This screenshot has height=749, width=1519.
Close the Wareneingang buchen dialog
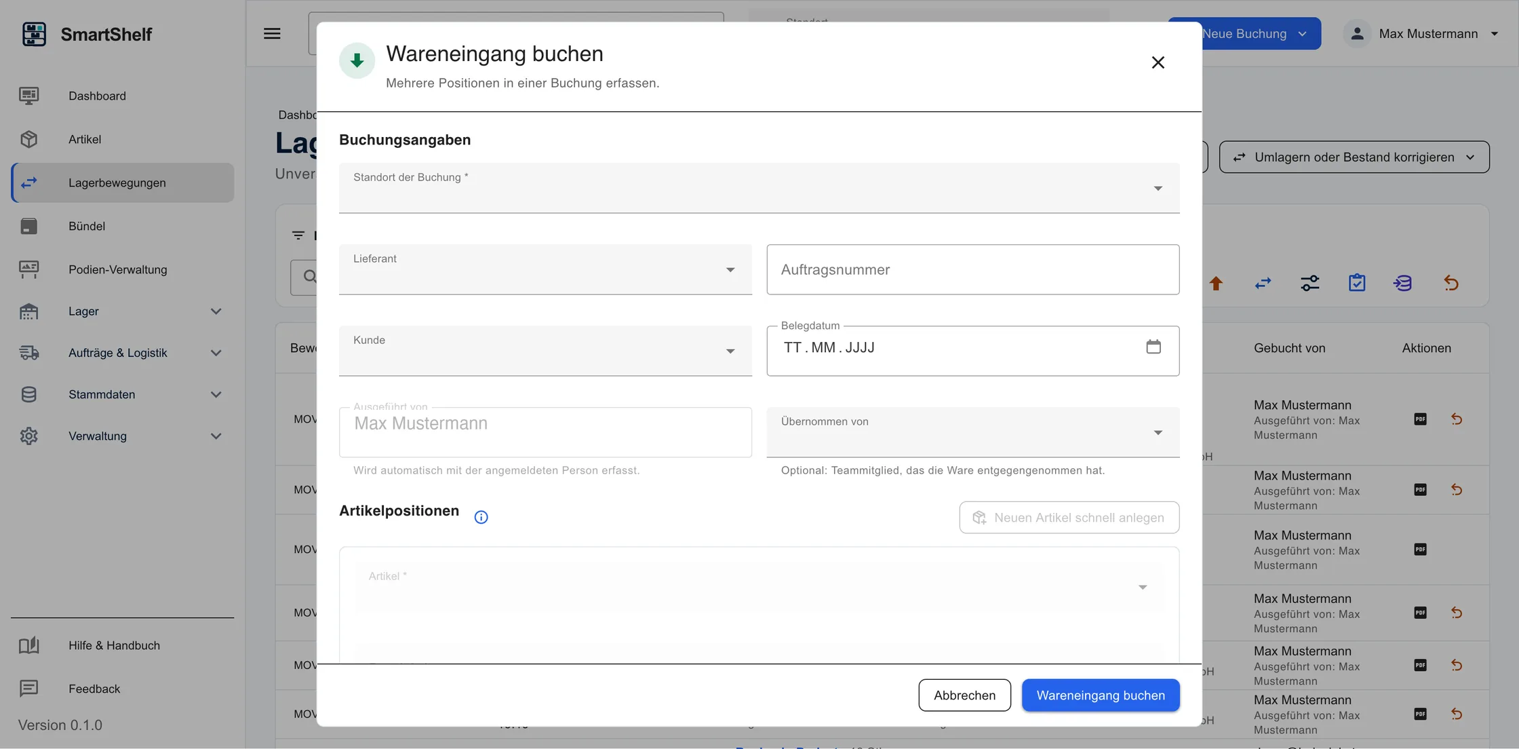tap(1158, 62)
